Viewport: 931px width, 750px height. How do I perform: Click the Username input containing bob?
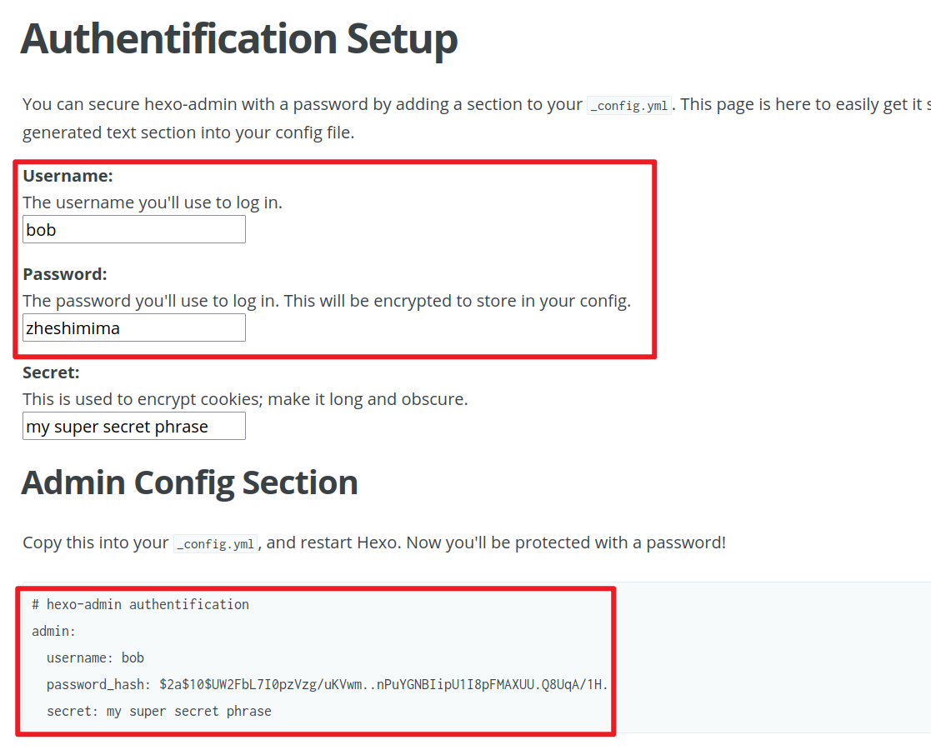[x=133, y=229]
